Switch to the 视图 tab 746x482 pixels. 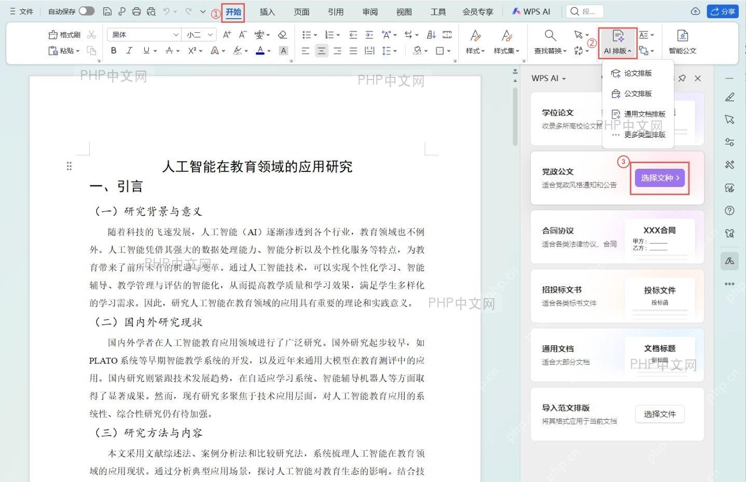(x=404, y=11)
